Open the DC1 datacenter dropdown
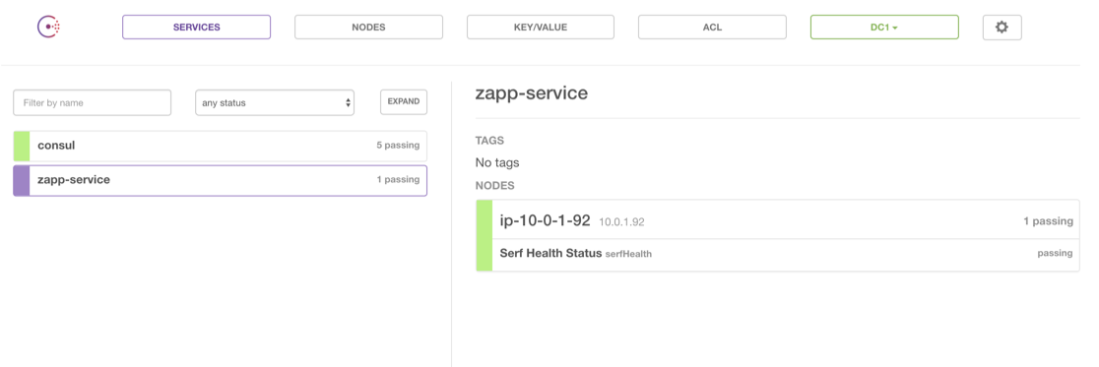Image resolution: width=1099 pixels, height=367 pixels. (884, 28)
